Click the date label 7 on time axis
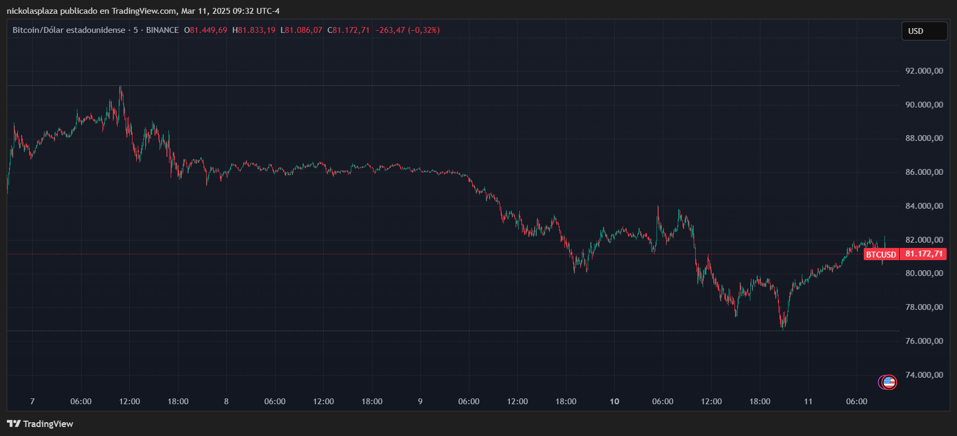The width and height of the screenshot is (957, 436). (x=32, y=402)
